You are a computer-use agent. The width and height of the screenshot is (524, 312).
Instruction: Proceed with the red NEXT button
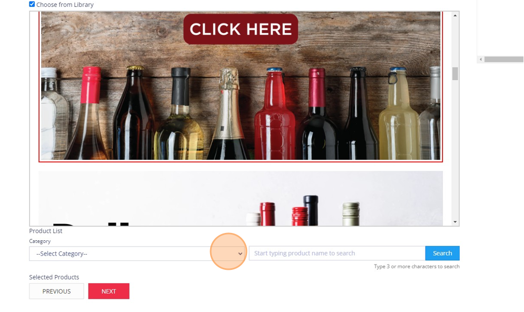pyautogui.click(x=108, y=291)
